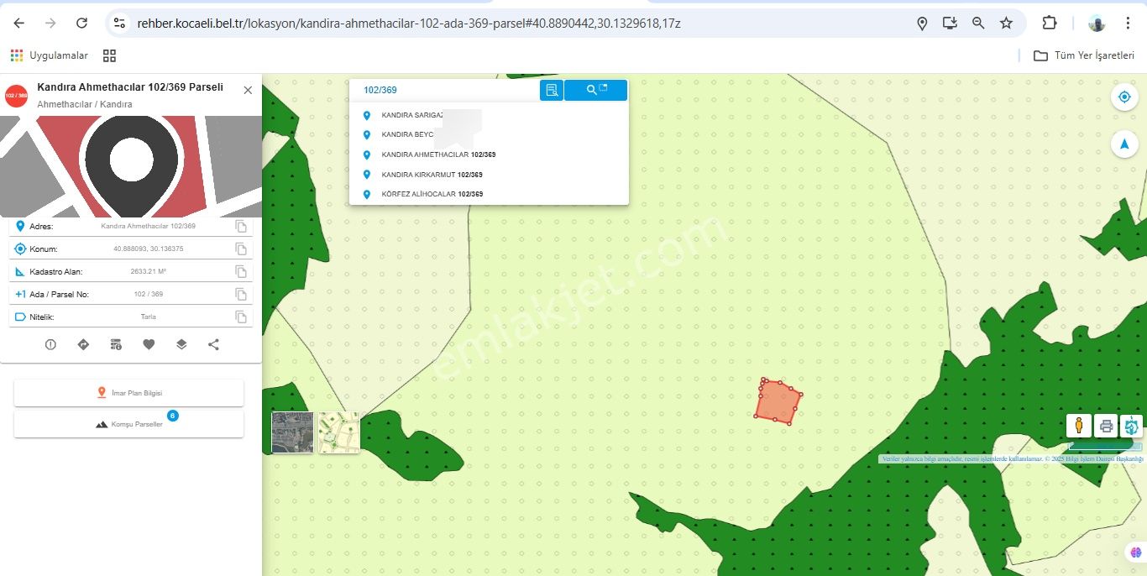Screen dimensions: 1147x576
Task: Copy the Konum coordinates
Action: (x=241, y=249)
